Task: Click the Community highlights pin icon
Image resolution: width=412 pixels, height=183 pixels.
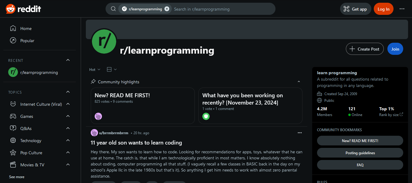Action: tap(93, 82)
